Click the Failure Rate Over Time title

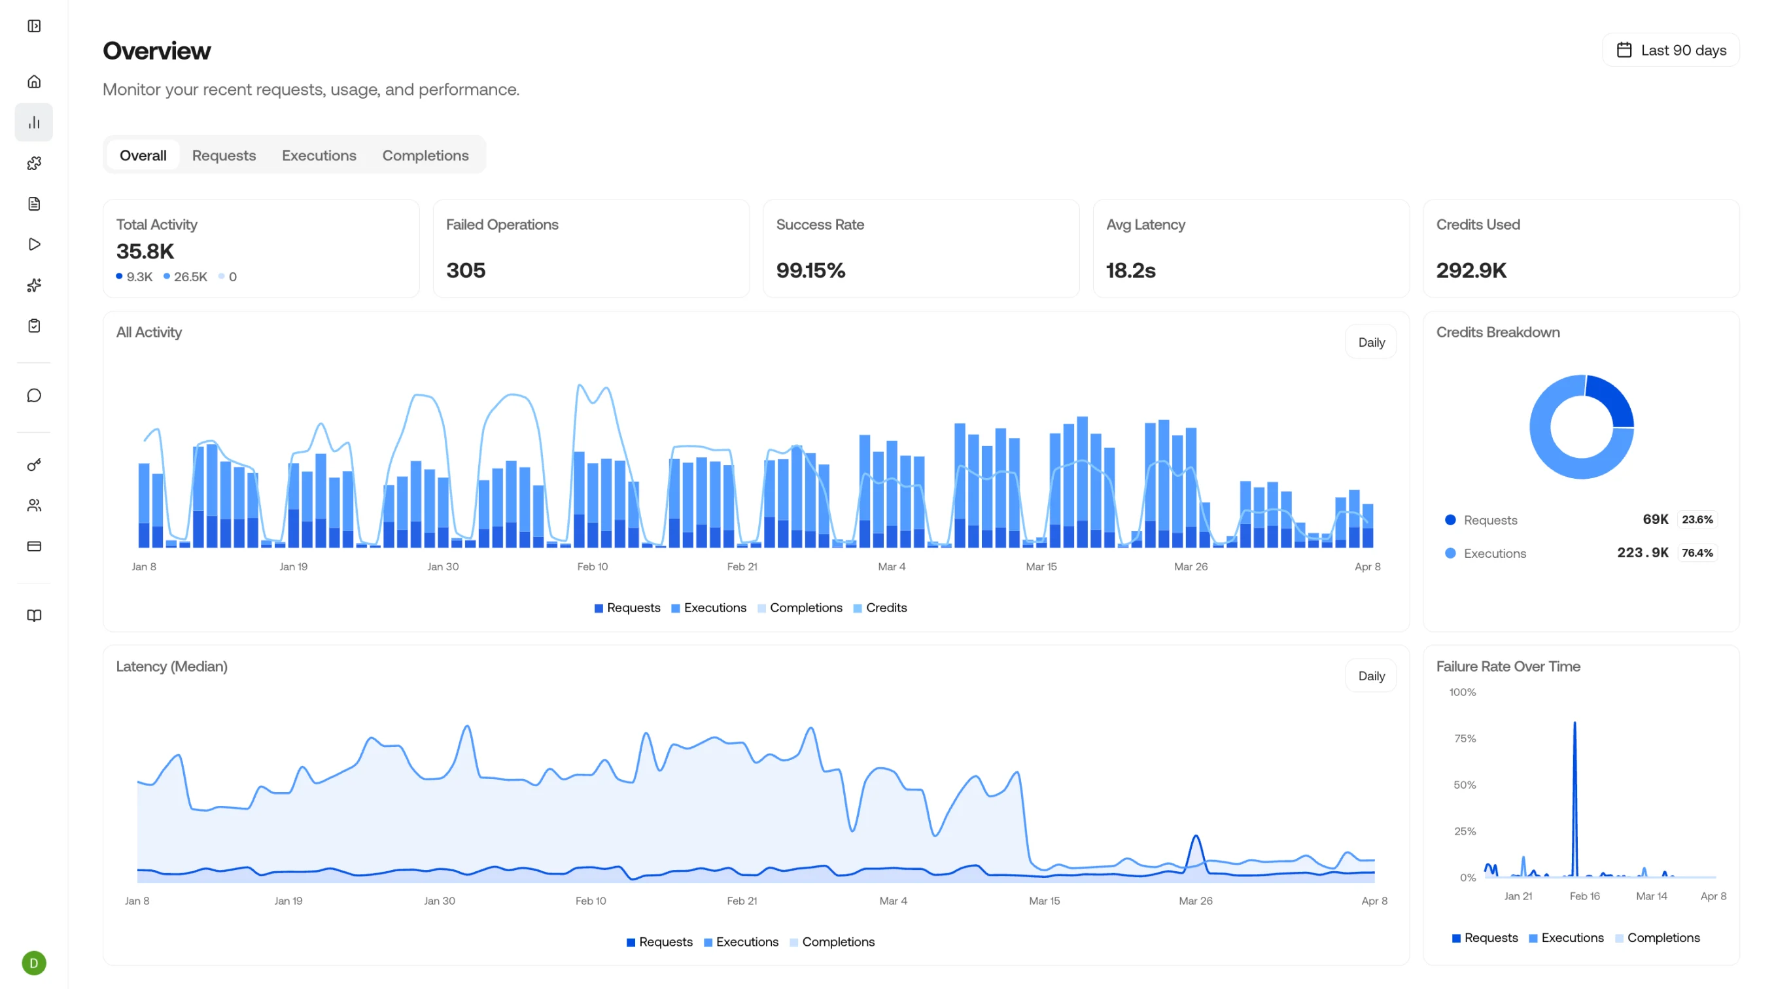(x=1508, y=667)
